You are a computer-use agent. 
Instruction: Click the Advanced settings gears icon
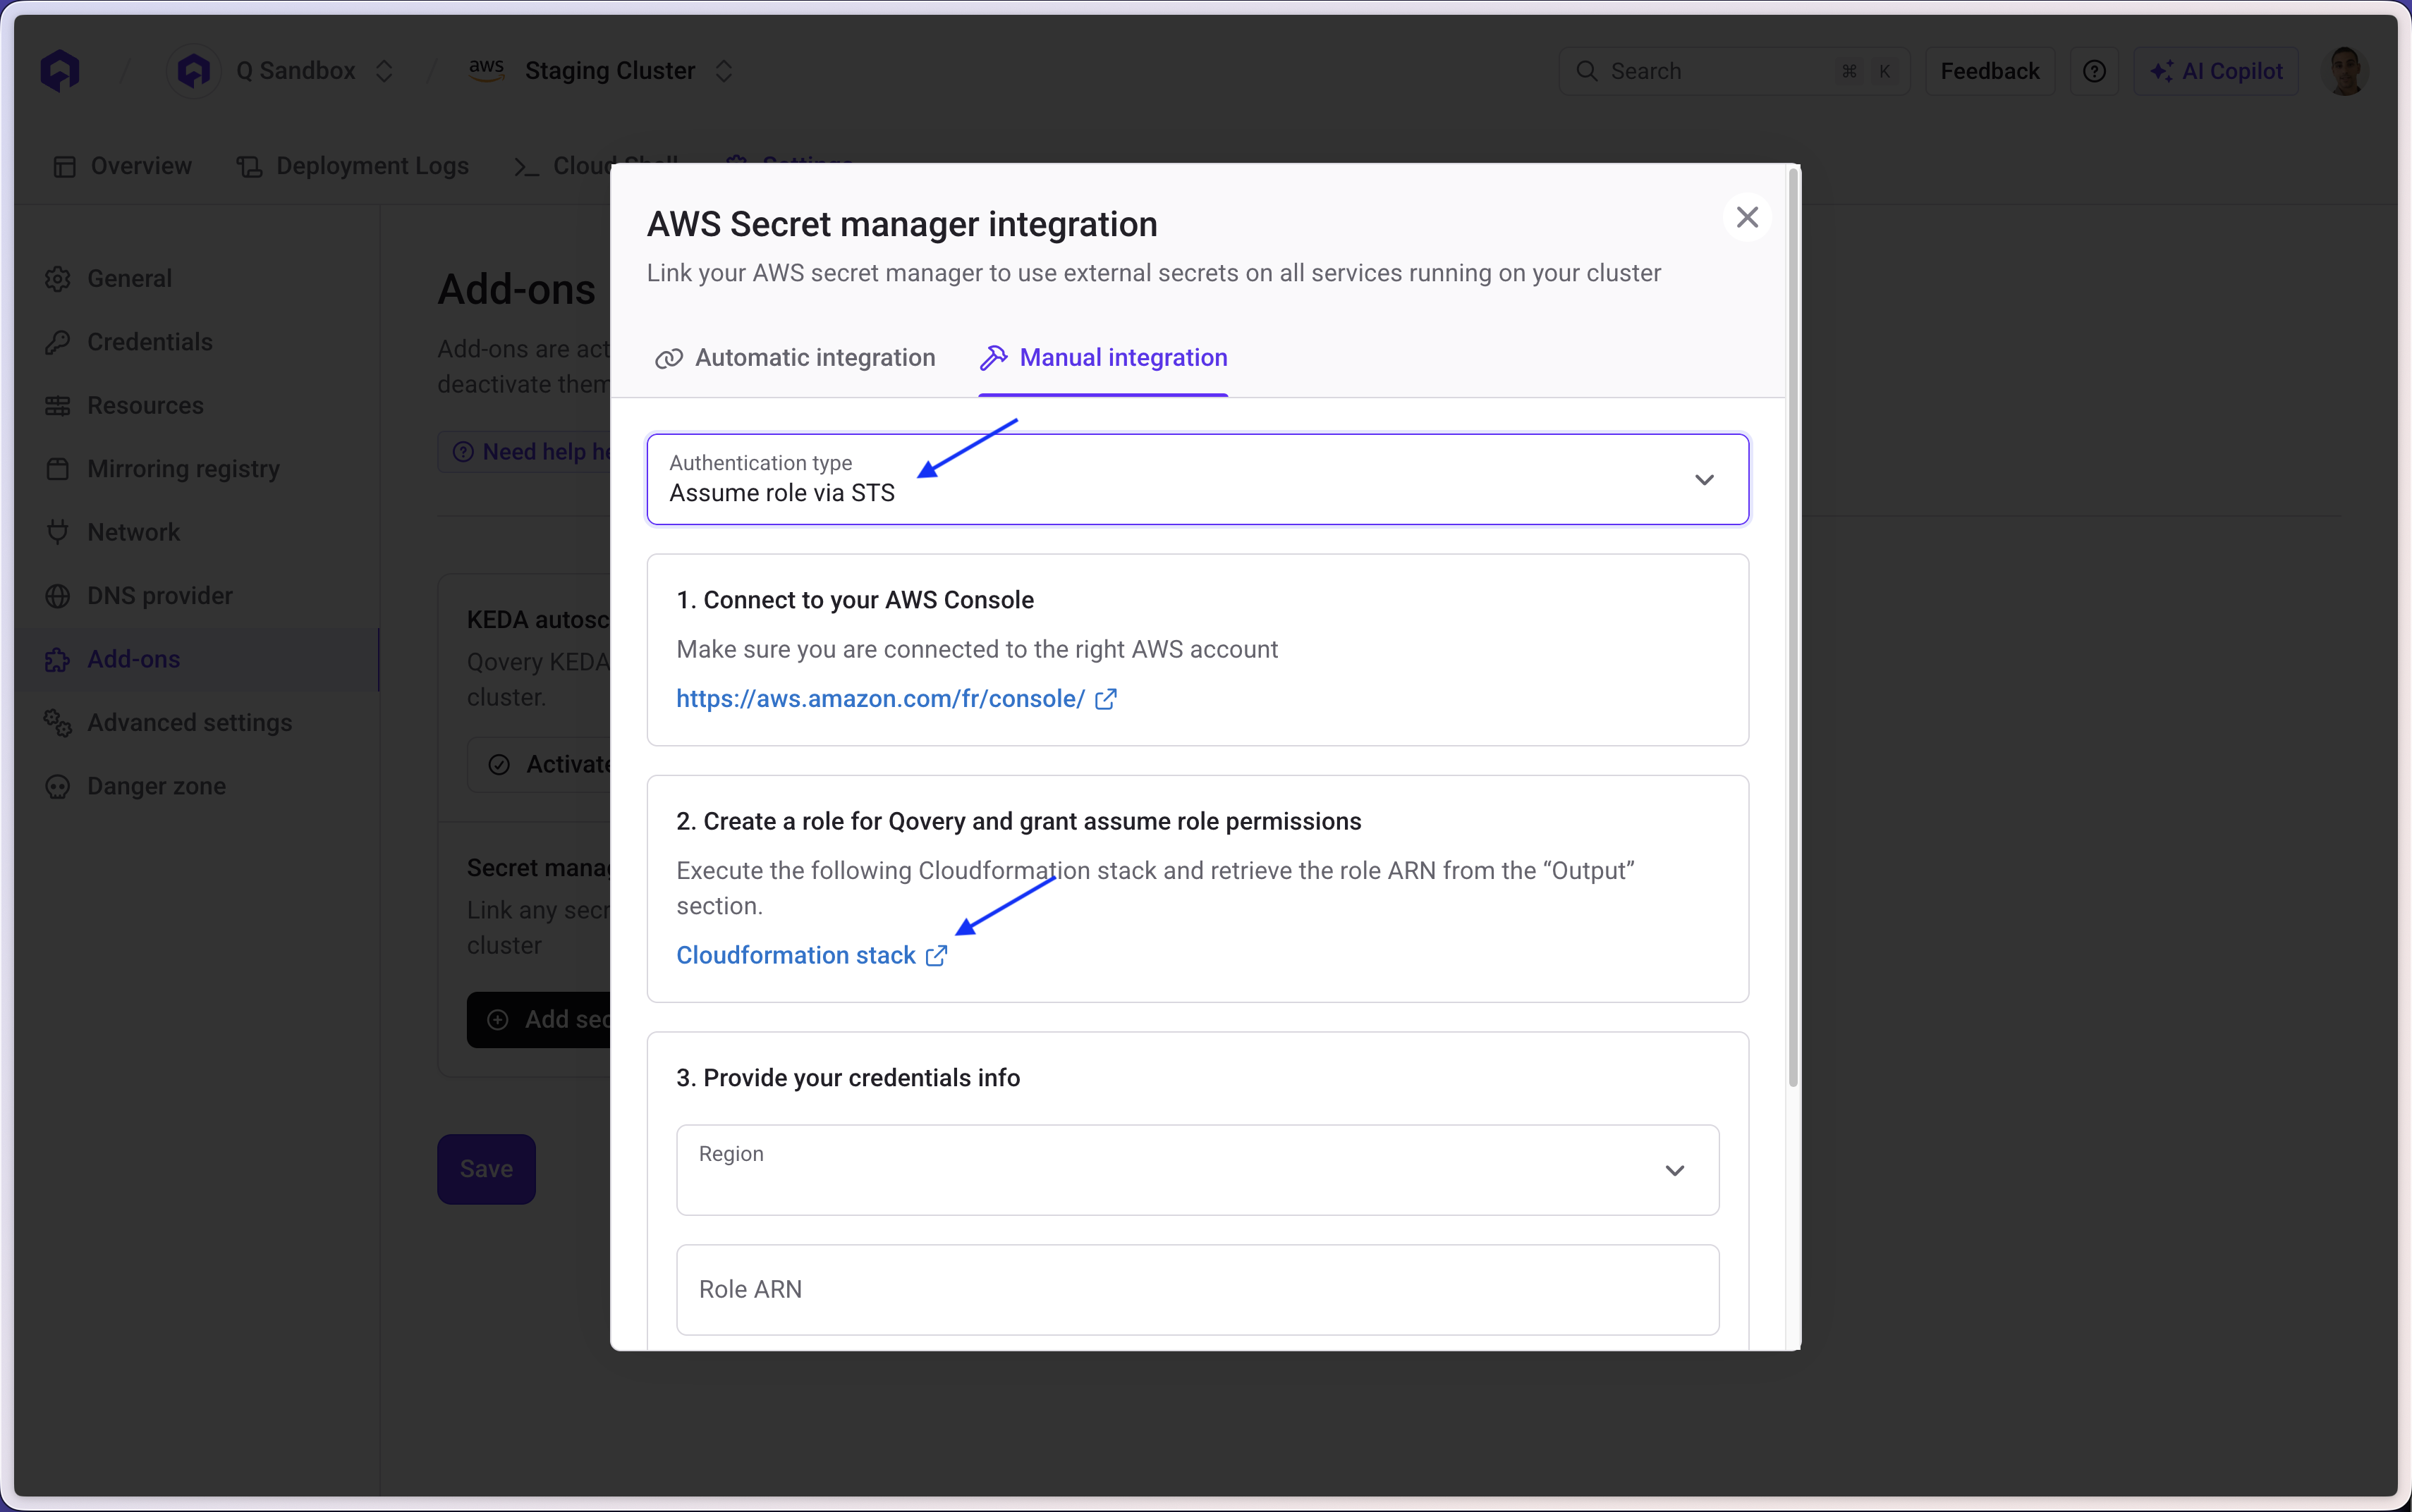point(58,723)
